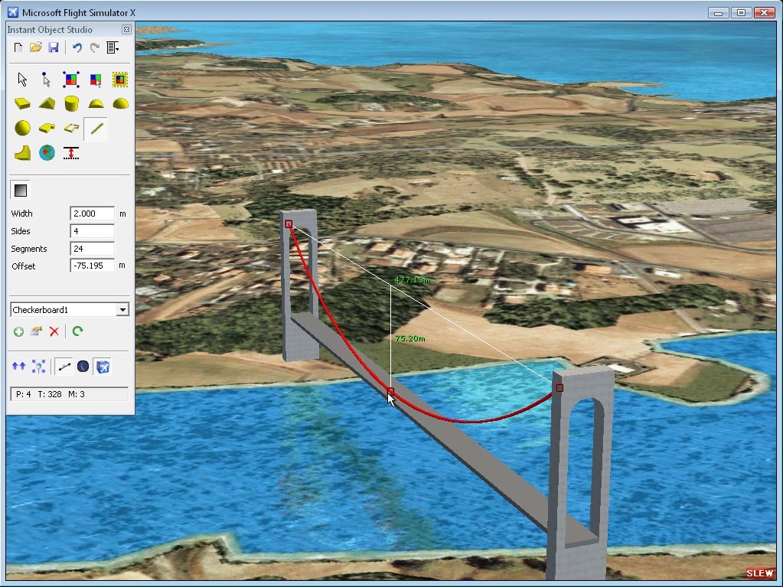This screenshot has height=587, width=783.
Task: Open the Checkerboard1 material dropdown
Action: pos(122,310)
